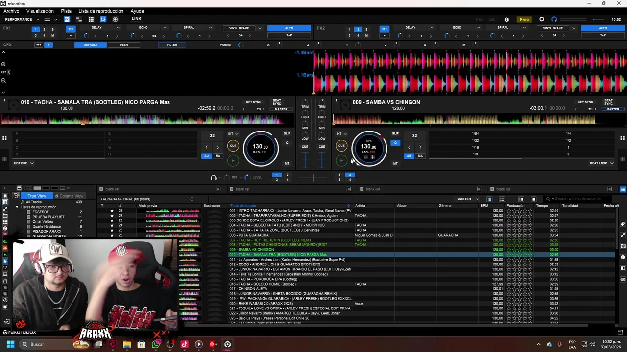This screenshot has width=627, height=352.
Task: Open the Lista de reproducción menu
Action: coord(101,11)
